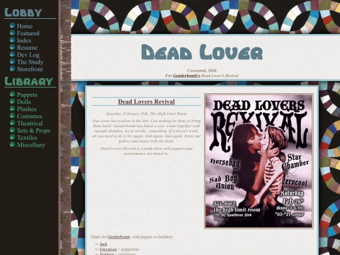Click the Dead Lover page title

click(x=202, y=52)
